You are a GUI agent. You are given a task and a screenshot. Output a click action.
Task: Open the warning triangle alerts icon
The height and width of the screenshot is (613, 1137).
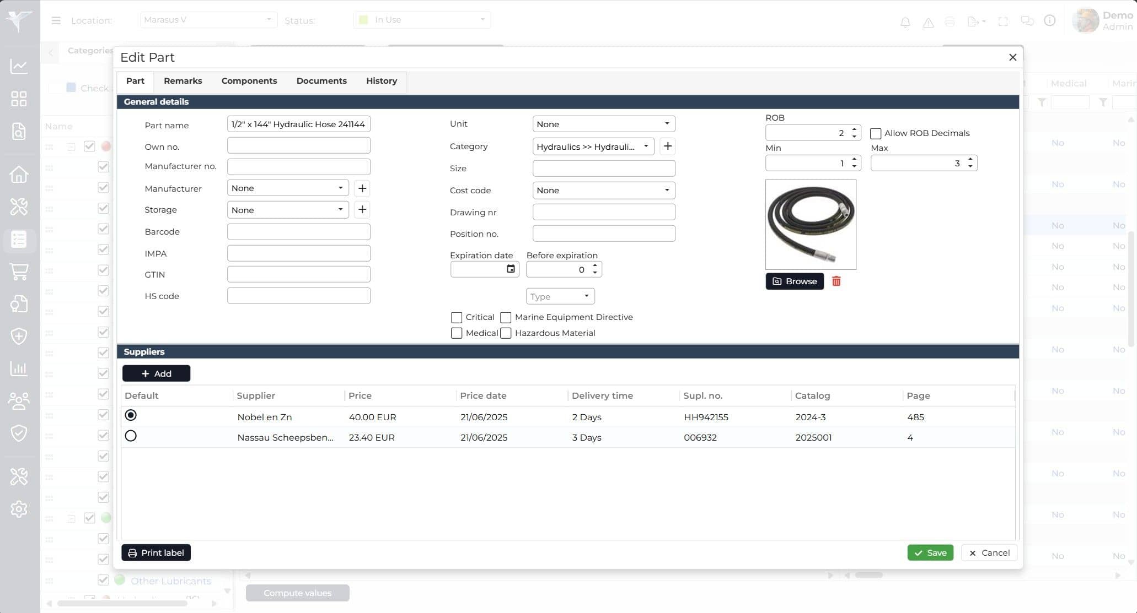point(928,22)
